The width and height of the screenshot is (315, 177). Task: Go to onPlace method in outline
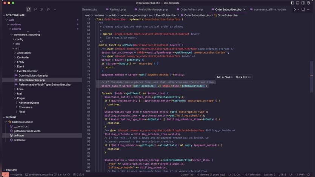(18, 135)
